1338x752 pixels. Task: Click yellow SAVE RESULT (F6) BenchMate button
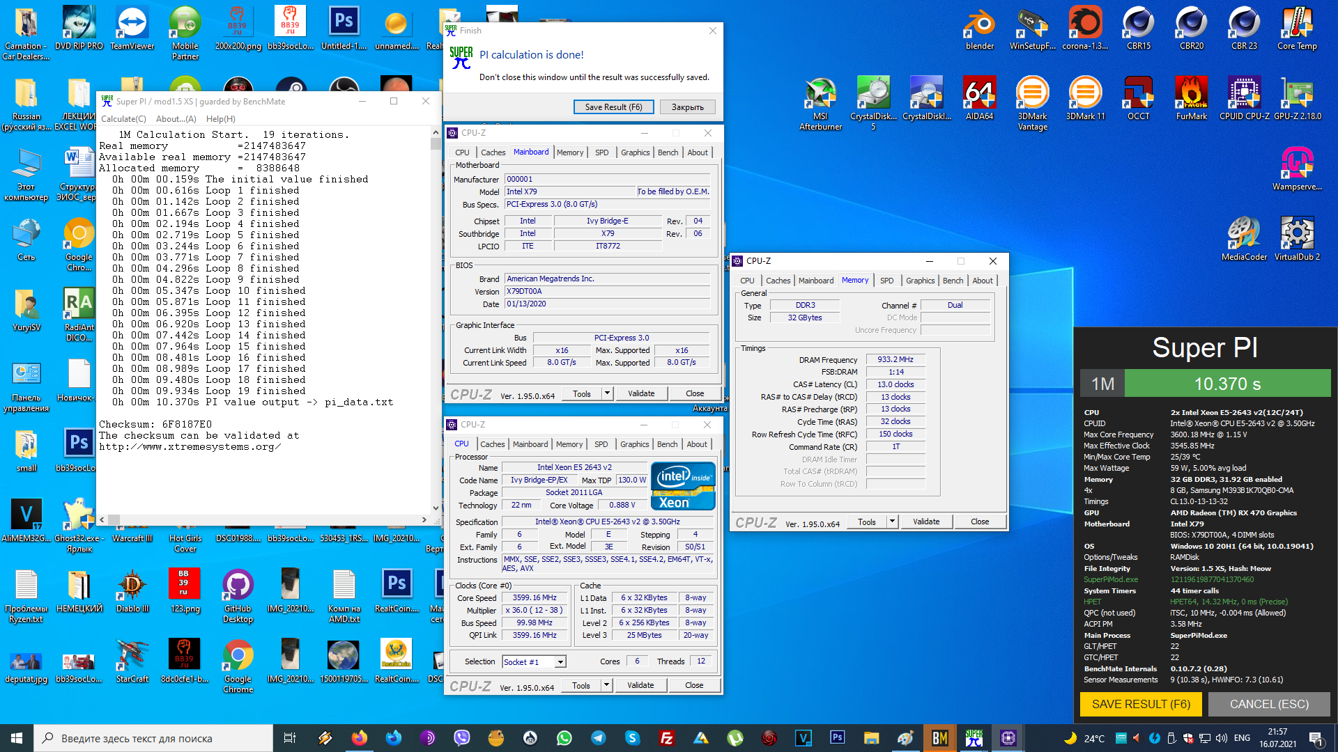tap(1141, 704)
